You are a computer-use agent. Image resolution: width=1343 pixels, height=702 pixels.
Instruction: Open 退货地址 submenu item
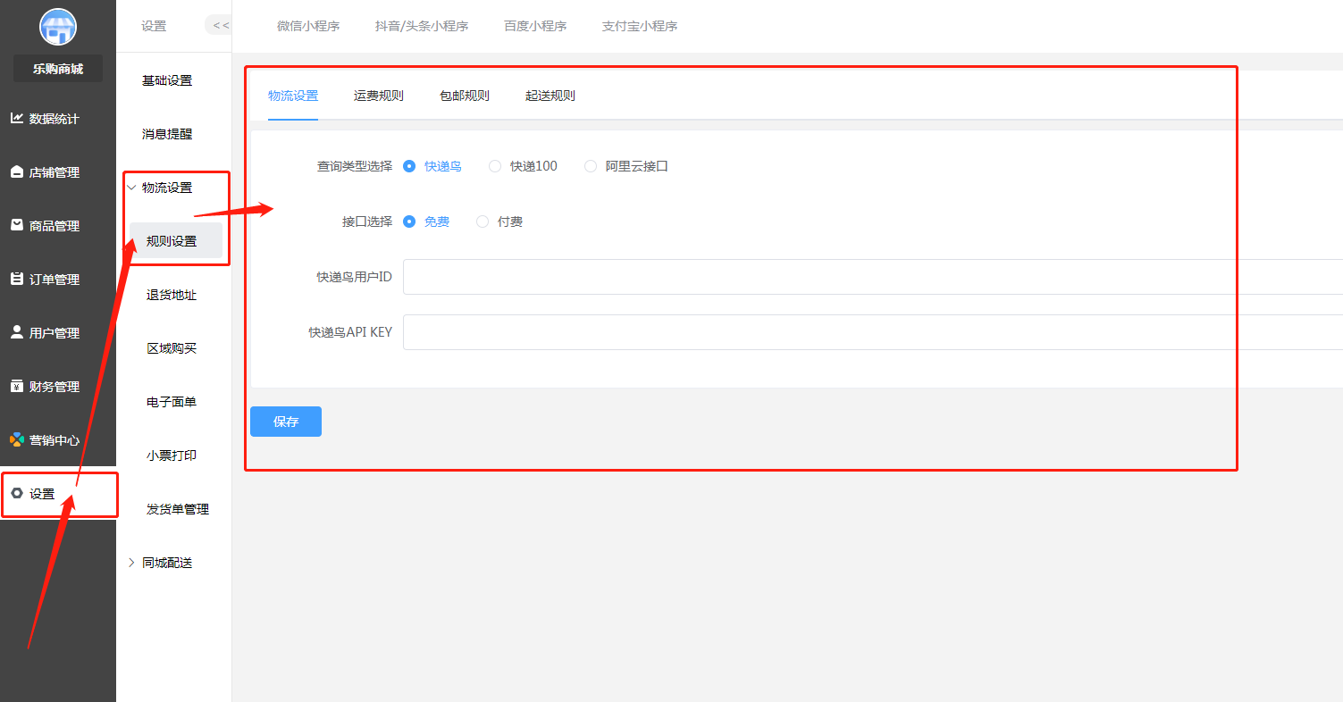172,295
